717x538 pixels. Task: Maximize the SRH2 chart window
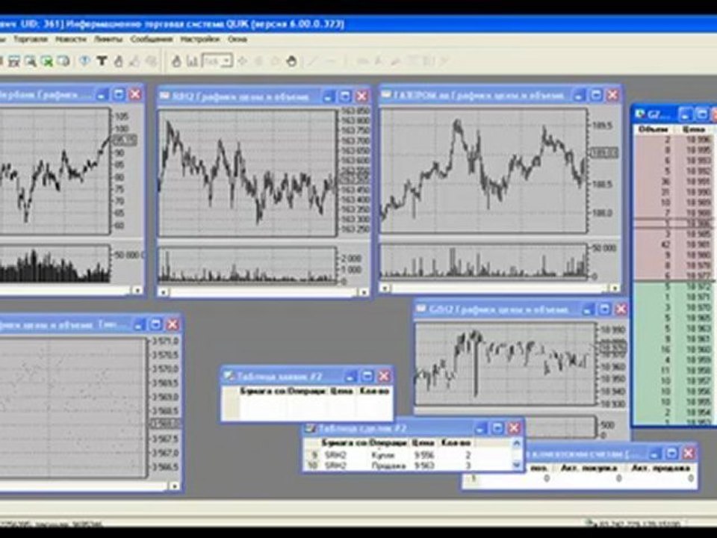coord(345,96)
